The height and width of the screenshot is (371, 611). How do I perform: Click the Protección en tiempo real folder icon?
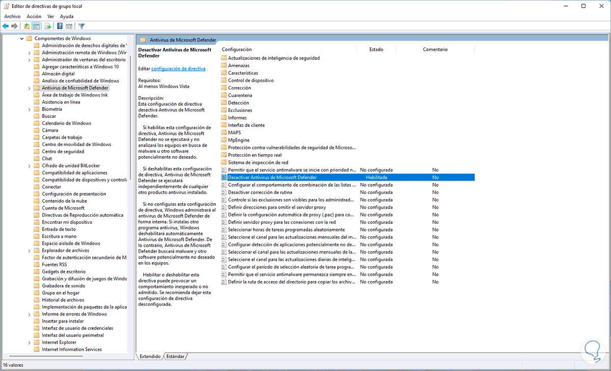(x=224, y=155)
